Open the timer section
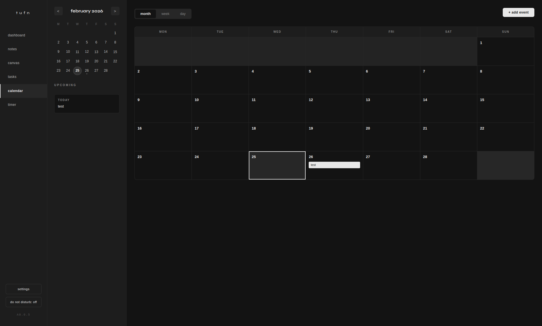542x326 pixels. tap(12, 104)
